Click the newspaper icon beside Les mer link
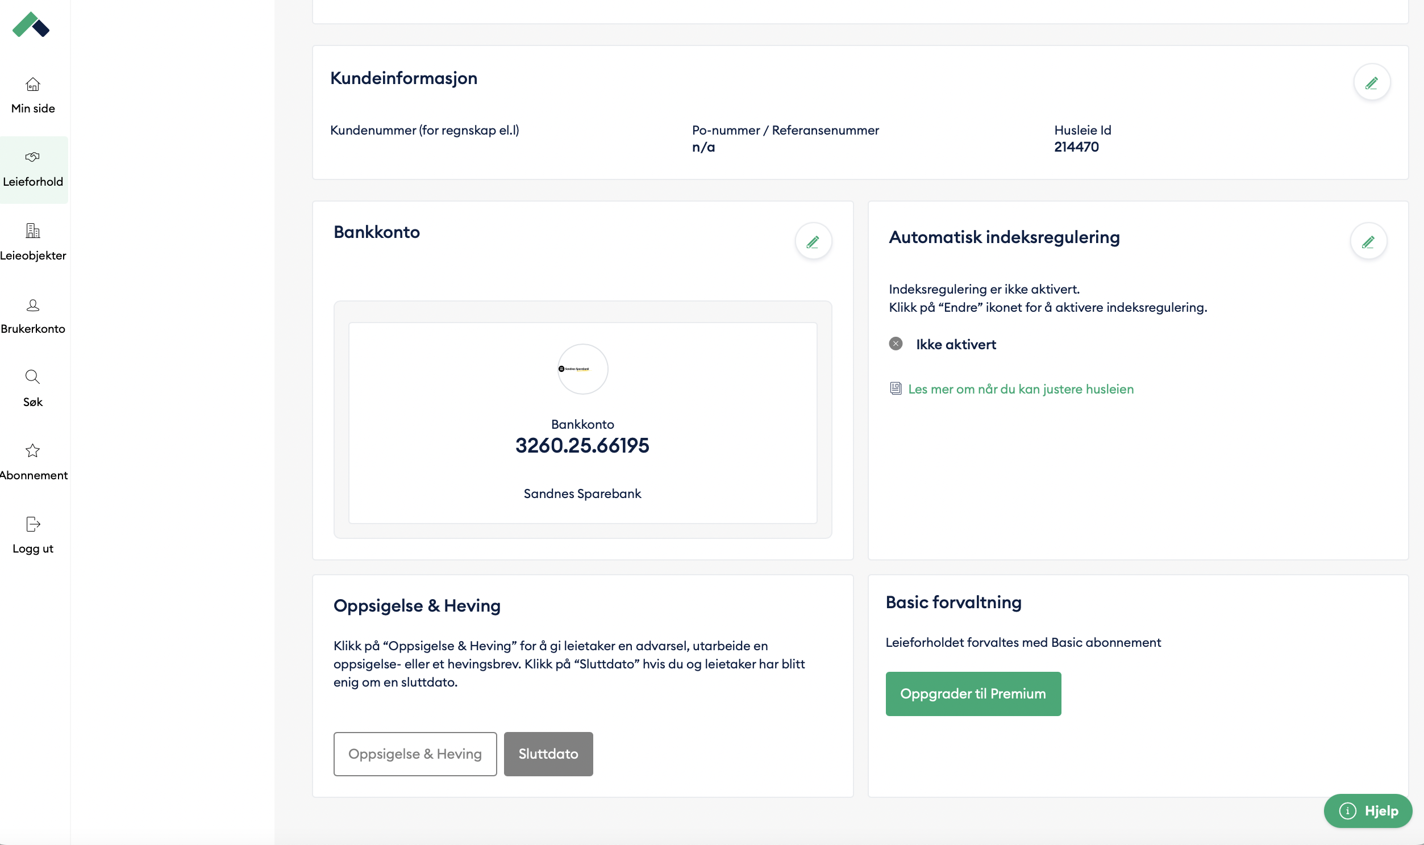 (896, 389)
